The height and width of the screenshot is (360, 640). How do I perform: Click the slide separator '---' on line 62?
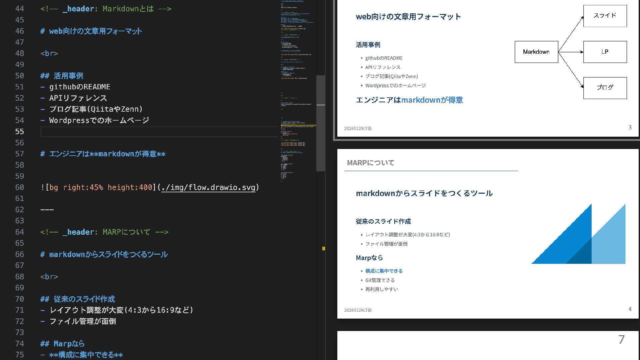(47, 210)
